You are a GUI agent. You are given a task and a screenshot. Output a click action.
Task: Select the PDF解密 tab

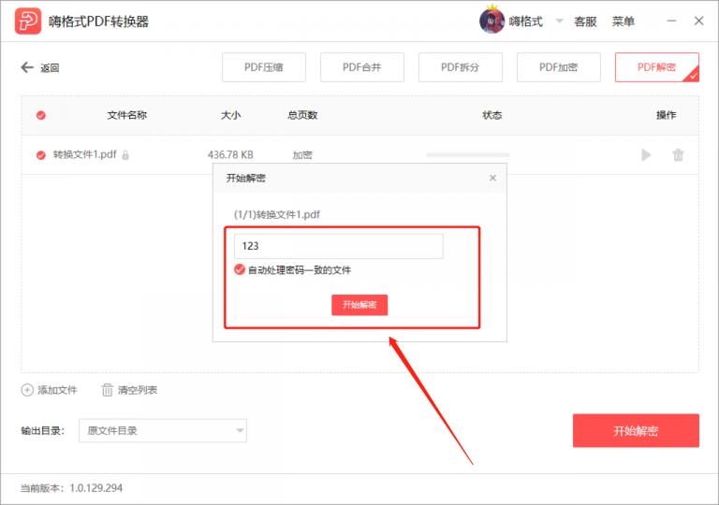click(656, 67)
